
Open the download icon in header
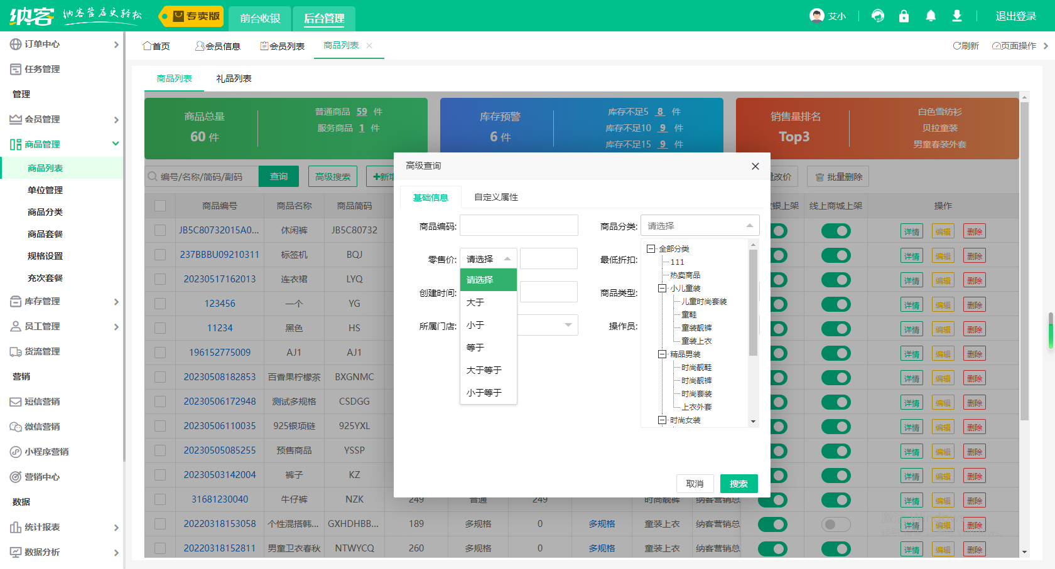[957, 16]
